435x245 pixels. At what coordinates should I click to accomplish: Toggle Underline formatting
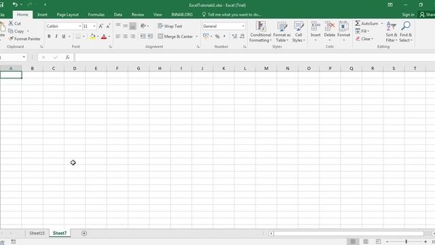[63, 36]
